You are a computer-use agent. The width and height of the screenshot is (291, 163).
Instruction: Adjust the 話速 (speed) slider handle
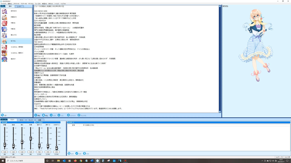13,146
